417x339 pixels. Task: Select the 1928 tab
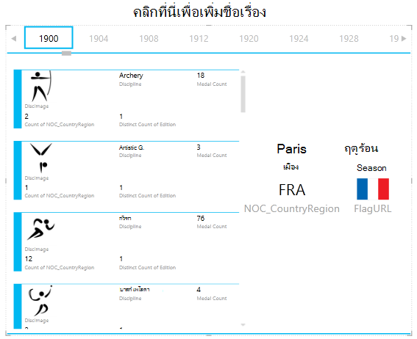tap(349, 39)
